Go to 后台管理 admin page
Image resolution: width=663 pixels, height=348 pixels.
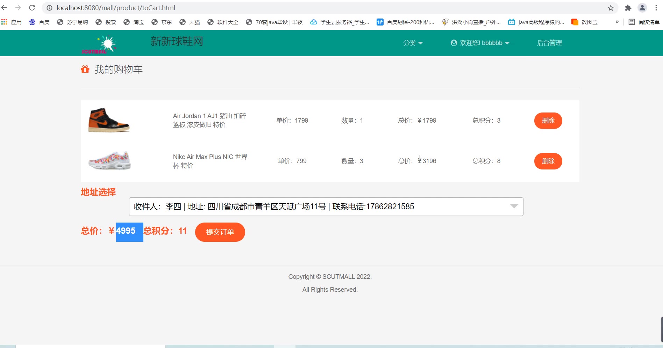pos(549,43)
